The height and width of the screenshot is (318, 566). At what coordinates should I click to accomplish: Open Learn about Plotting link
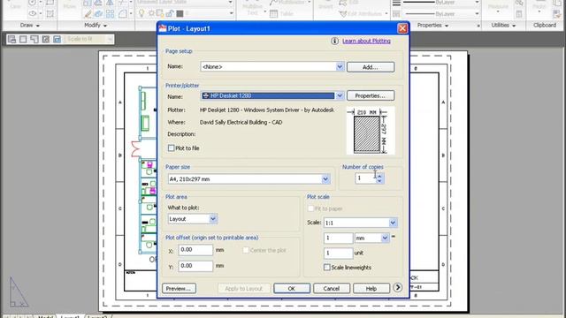pos(366,42)
